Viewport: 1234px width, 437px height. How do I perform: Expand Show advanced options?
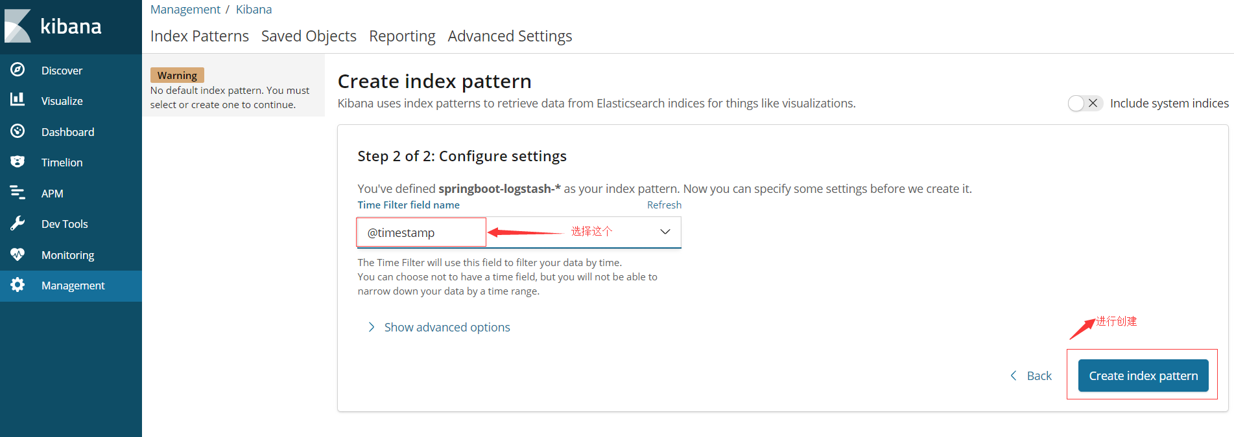[447, 327]
